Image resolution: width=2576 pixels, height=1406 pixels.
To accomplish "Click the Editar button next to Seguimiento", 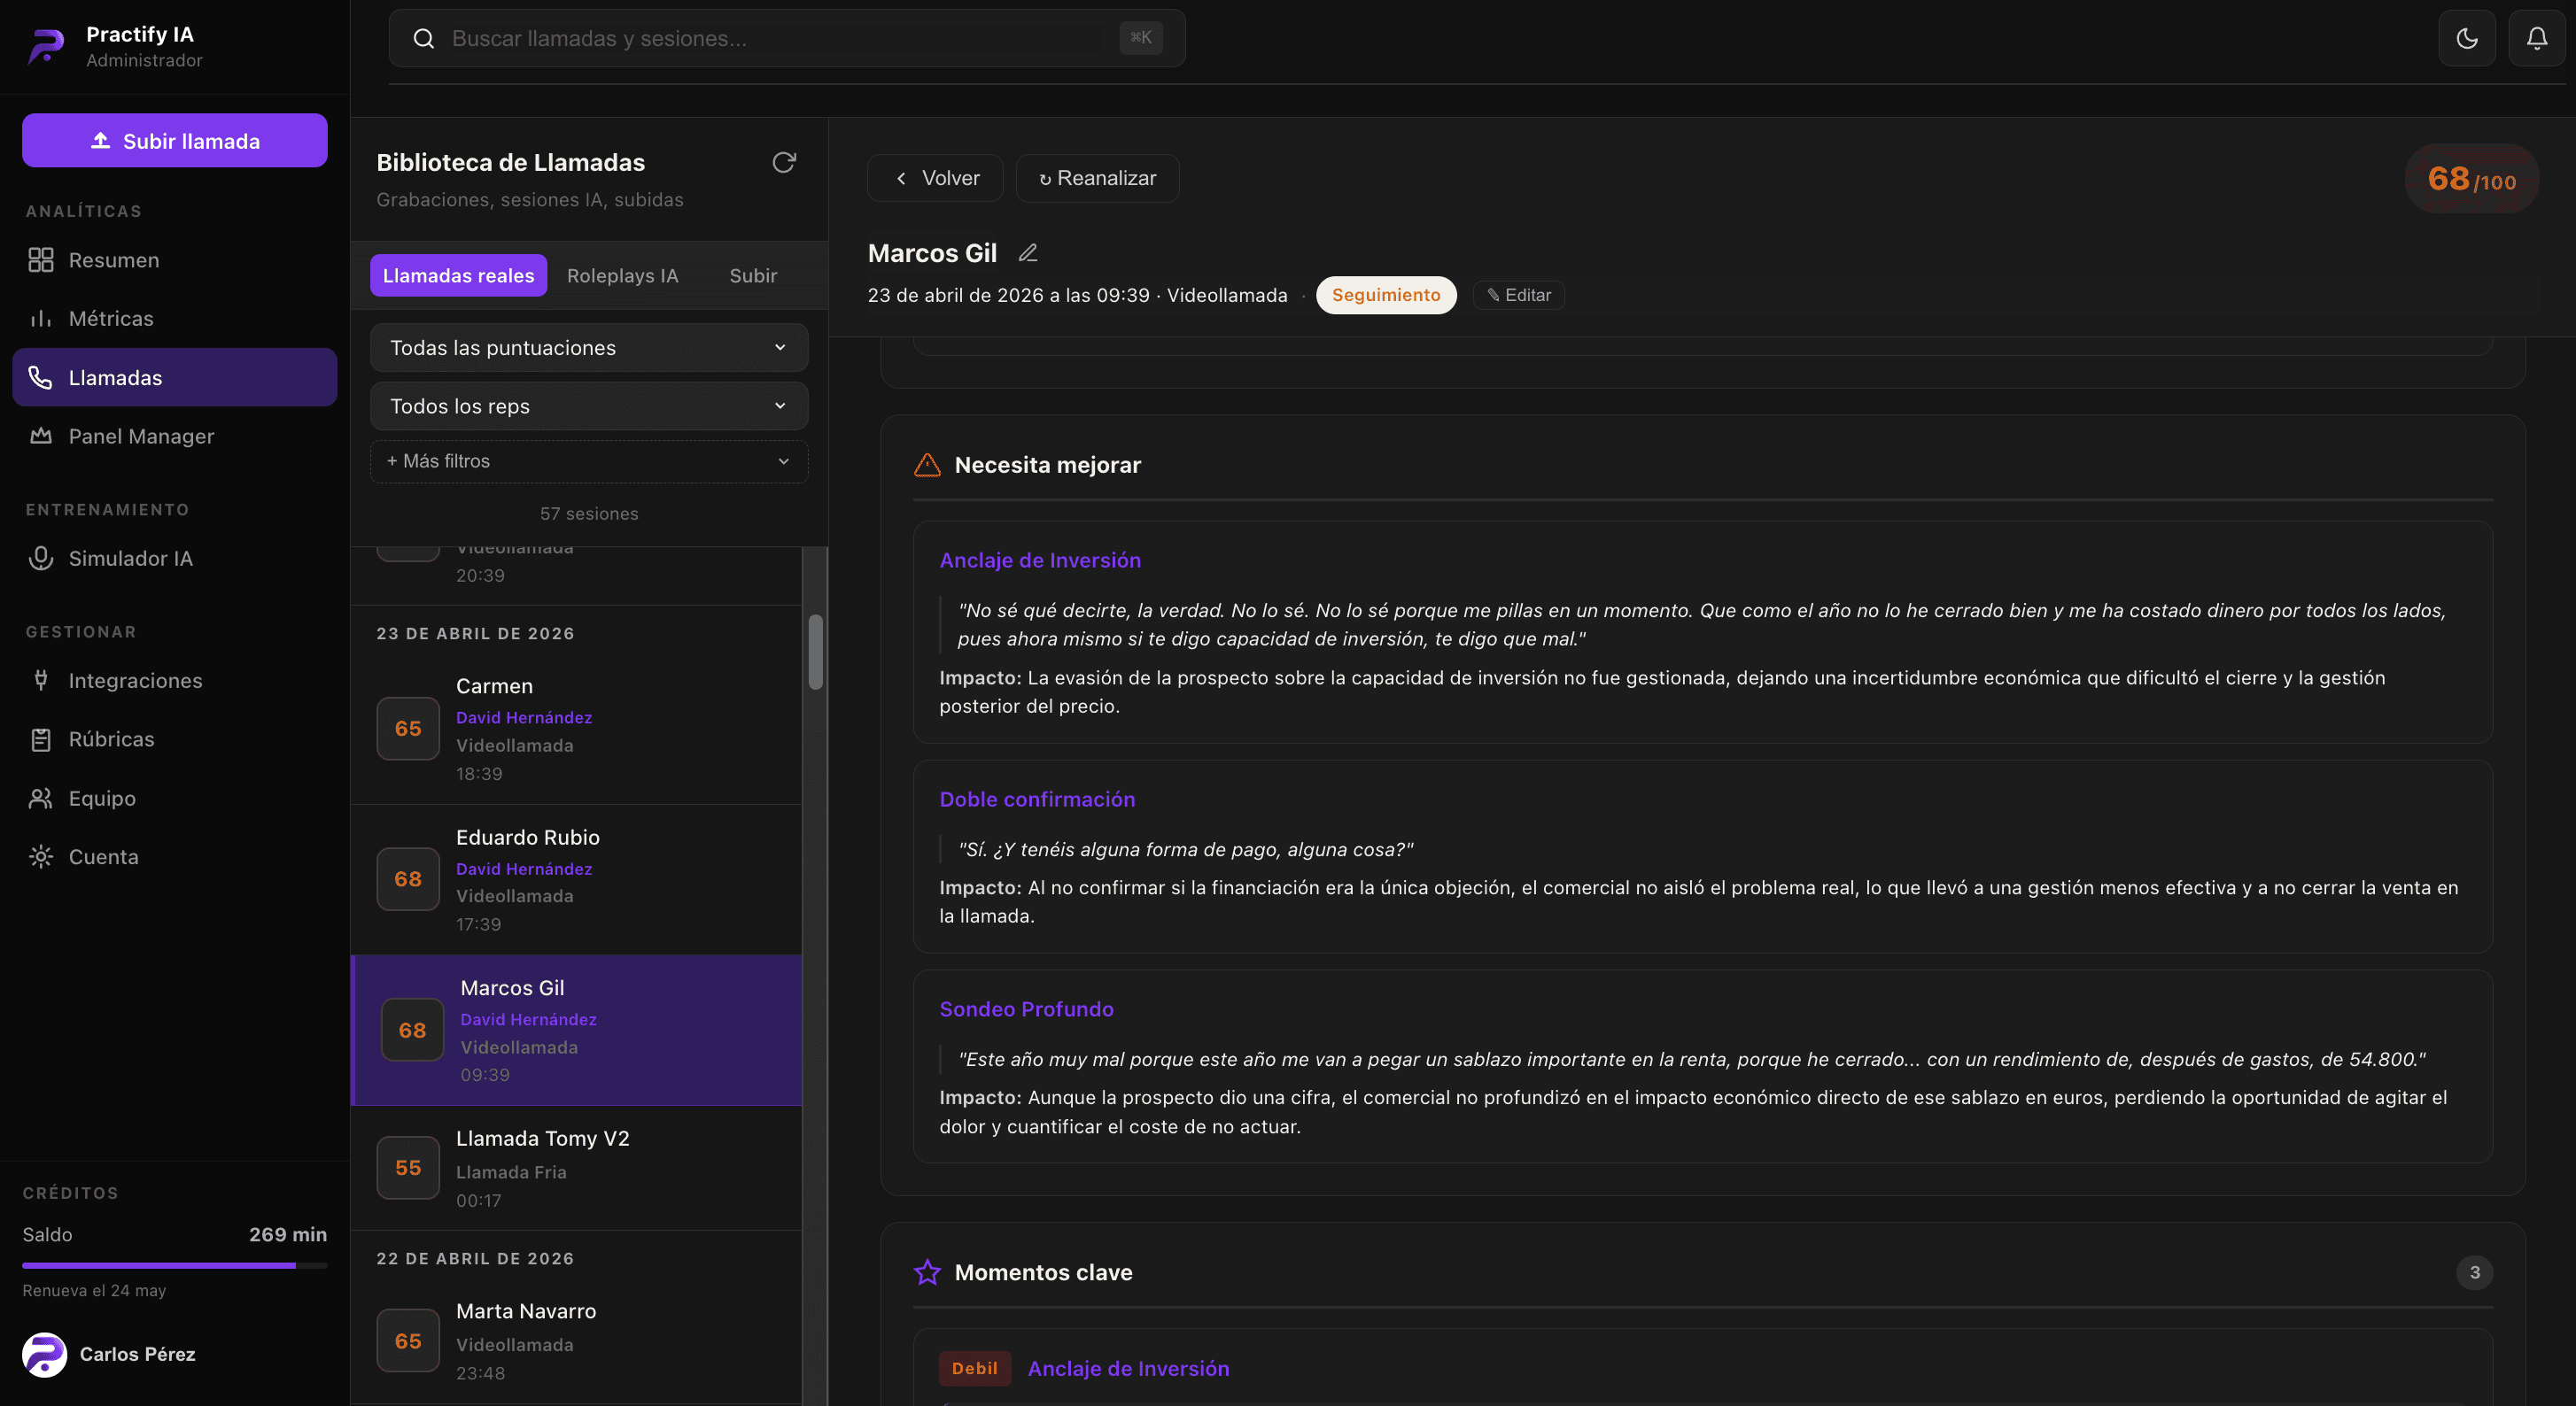I will click(1519, 296).
